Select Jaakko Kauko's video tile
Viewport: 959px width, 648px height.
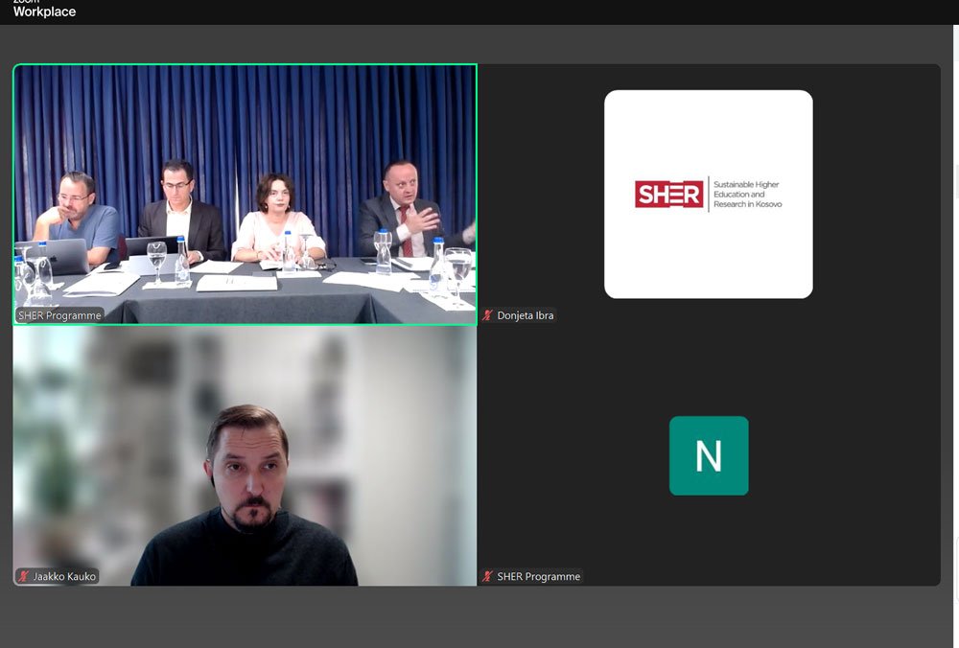point(245,455)
